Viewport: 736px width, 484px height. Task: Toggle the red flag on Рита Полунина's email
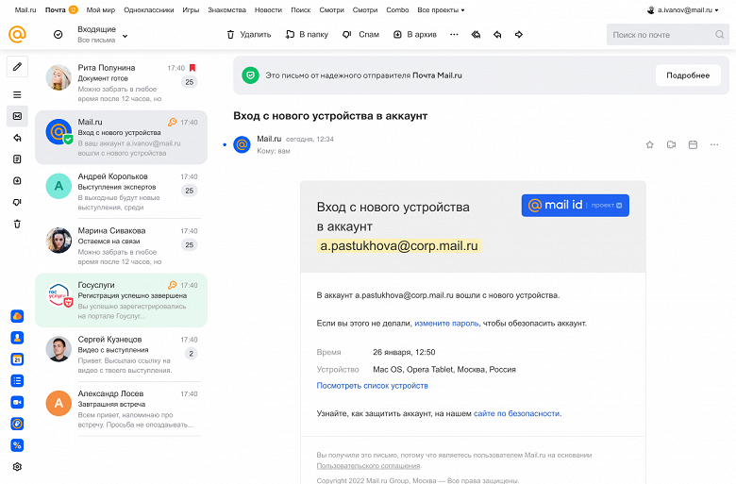click(x=192, y=68)
